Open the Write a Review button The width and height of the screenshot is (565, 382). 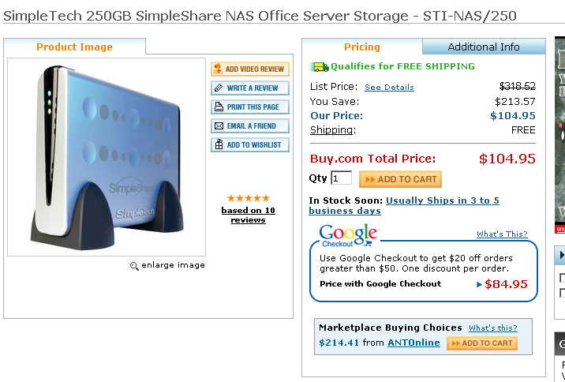pos(250,88)
